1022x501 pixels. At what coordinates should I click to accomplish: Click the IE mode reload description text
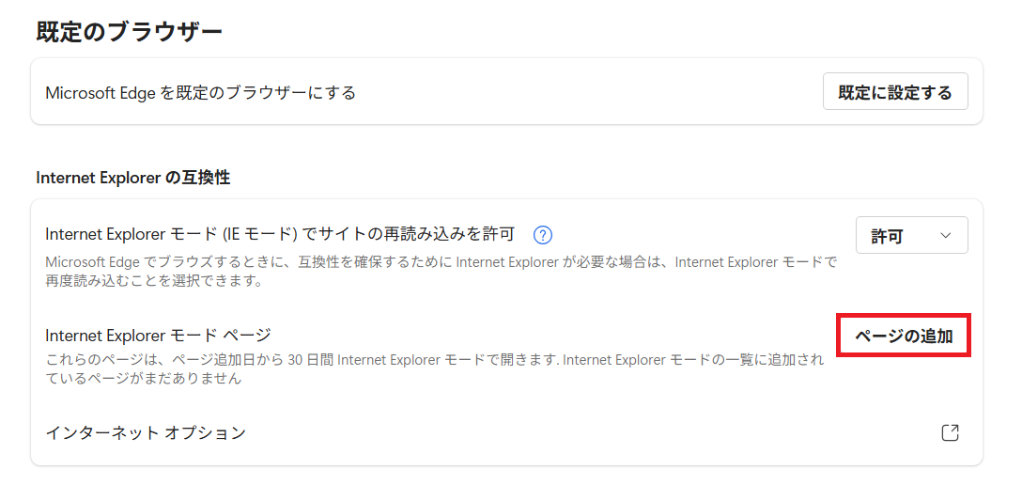(440, 262)
